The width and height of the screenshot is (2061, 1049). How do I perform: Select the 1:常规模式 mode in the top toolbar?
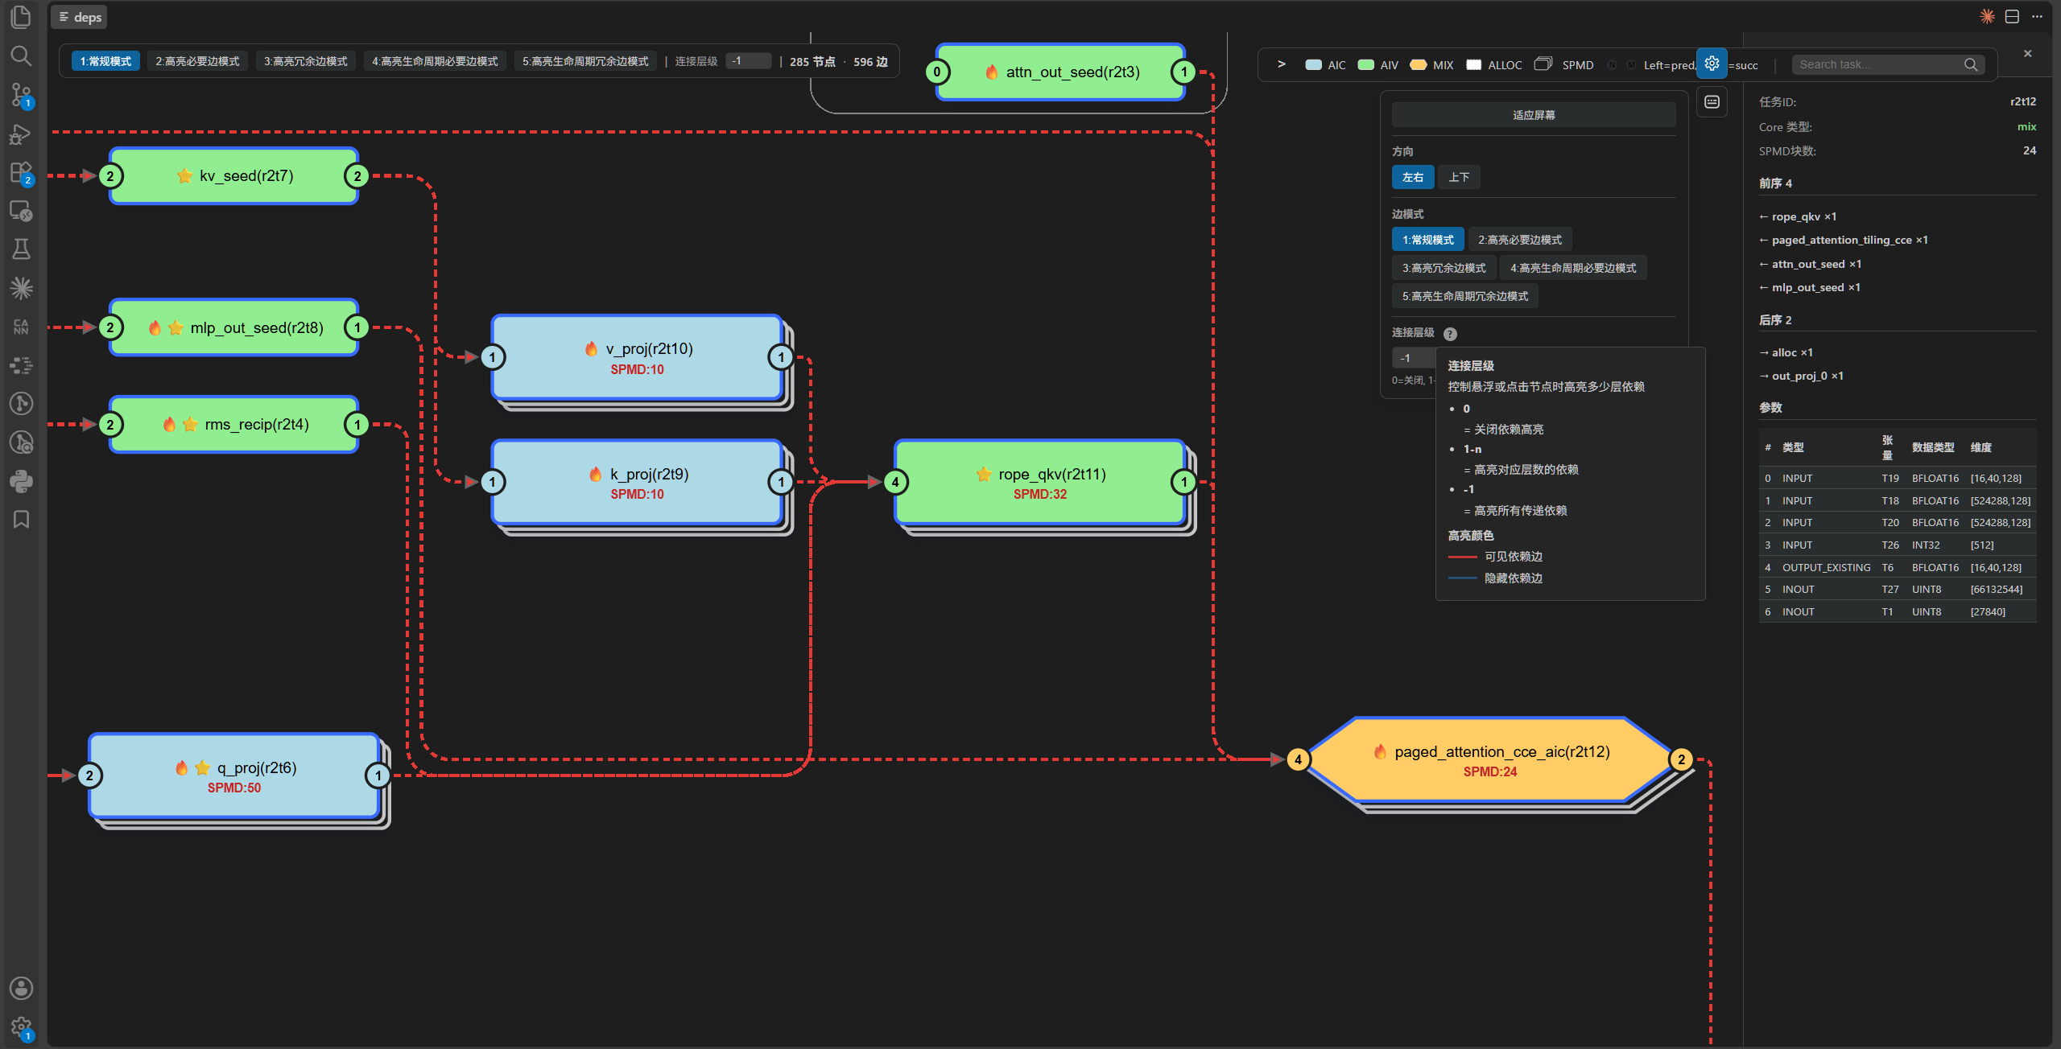[105, 61]
